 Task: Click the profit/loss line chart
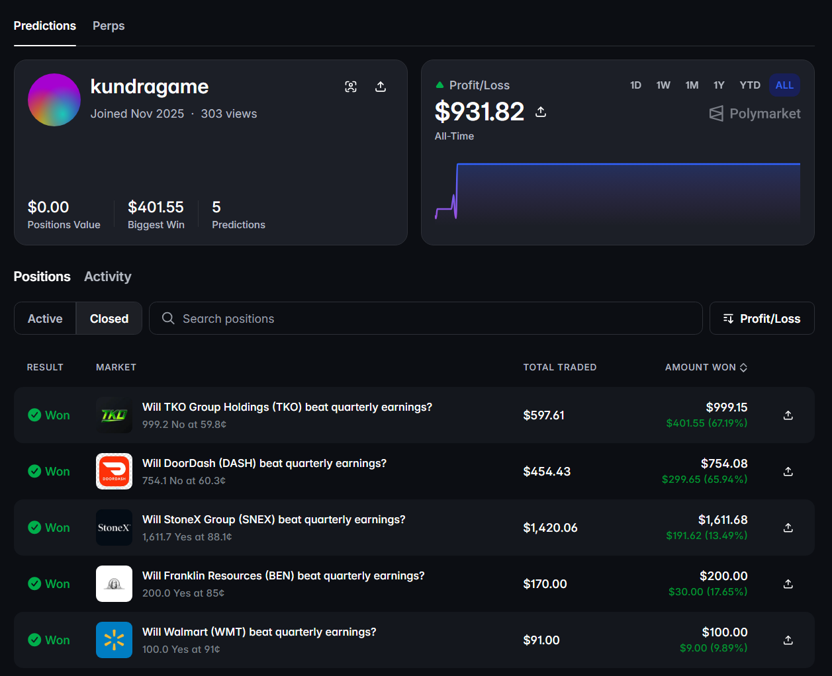point(618,191)
